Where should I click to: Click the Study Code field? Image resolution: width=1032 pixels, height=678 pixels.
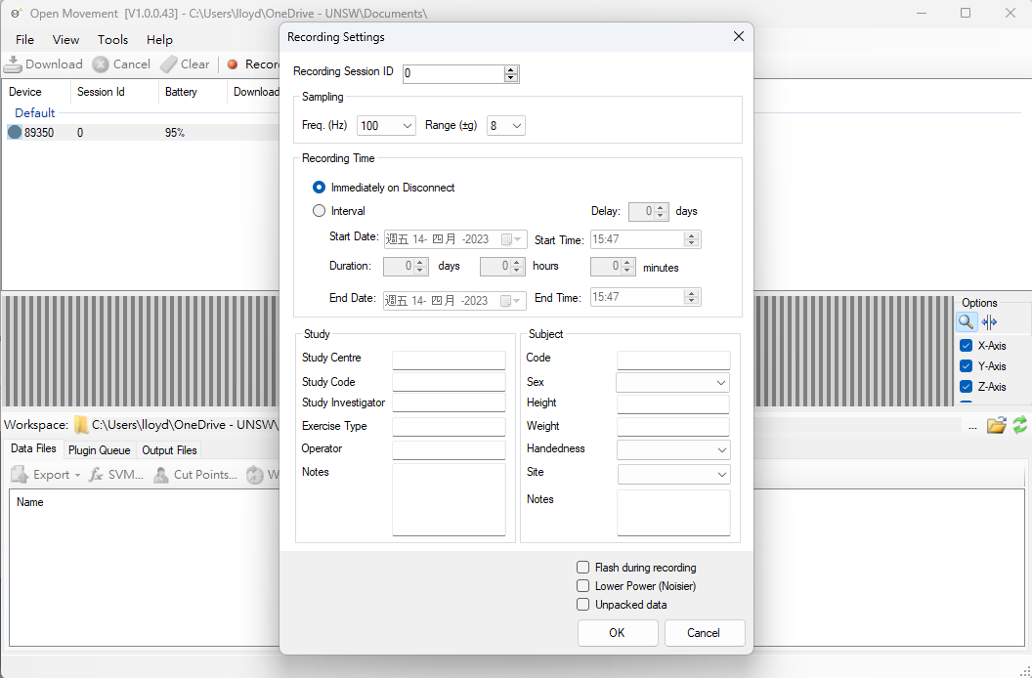(449, 382)
